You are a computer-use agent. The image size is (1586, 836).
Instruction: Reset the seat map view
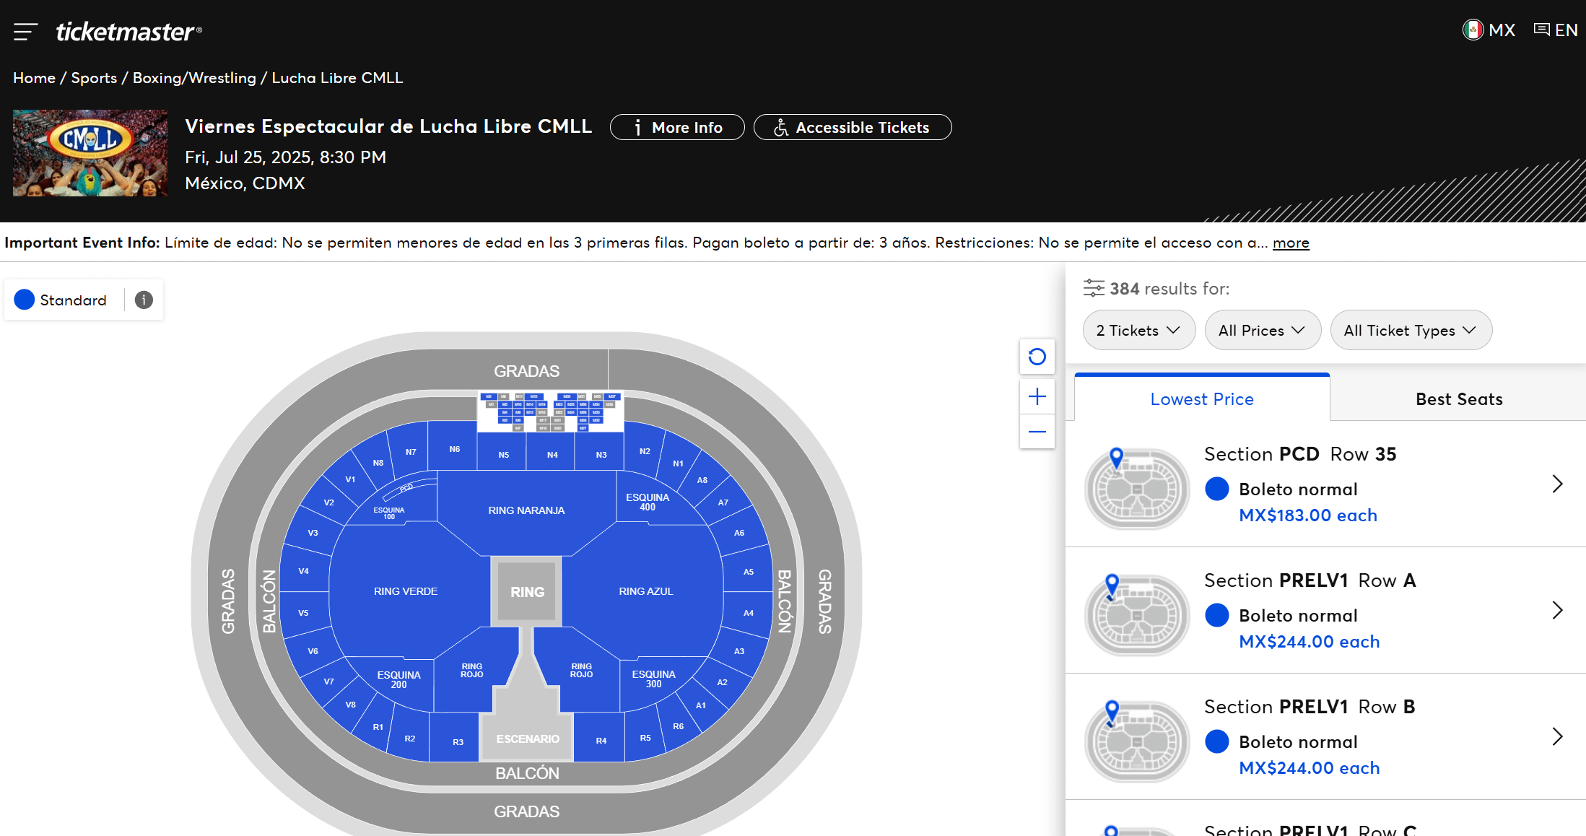[1037, 357]
